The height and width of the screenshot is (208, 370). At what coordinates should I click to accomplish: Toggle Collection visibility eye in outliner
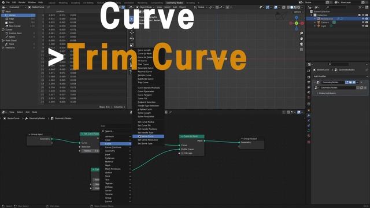coord(363,15)
